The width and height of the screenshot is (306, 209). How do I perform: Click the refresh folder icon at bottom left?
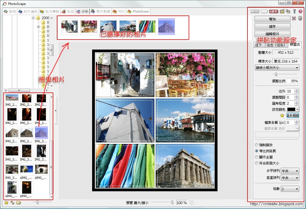click(12, 203)
